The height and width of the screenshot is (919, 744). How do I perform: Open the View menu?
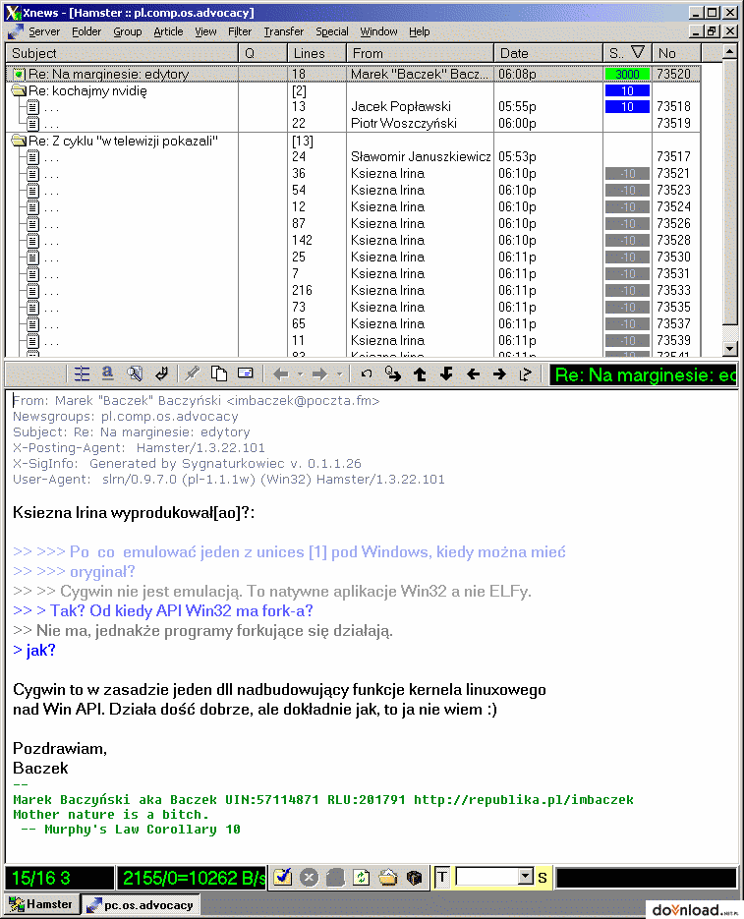[205, 31]
